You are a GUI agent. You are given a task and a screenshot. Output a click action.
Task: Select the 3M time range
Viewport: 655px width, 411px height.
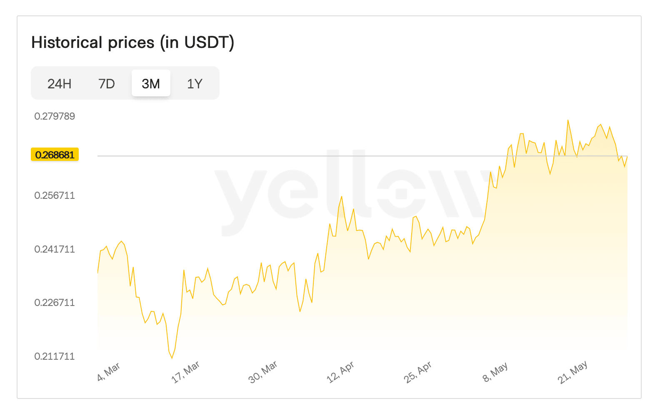151,83
